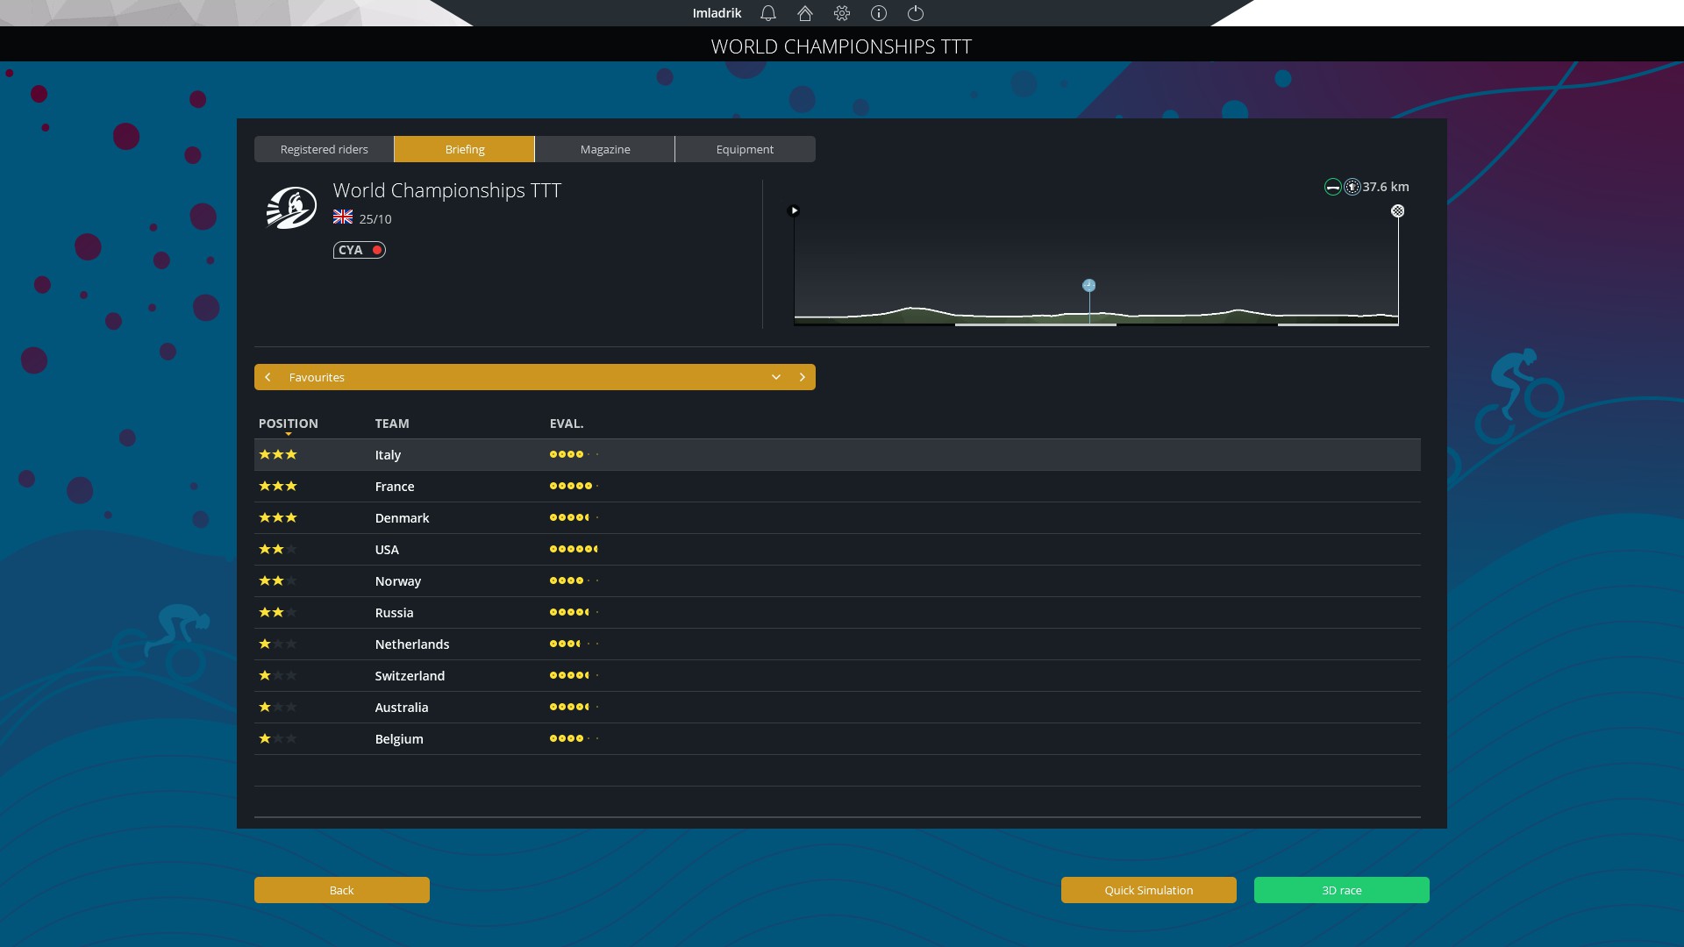Click the team time trial jersey icon
Viewport: 1684px width, 947px height.
(1352, 187)
